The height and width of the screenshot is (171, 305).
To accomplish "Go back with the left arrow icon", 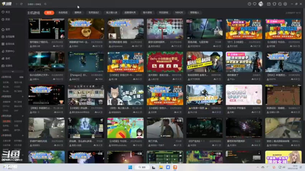I will (17, 4).
